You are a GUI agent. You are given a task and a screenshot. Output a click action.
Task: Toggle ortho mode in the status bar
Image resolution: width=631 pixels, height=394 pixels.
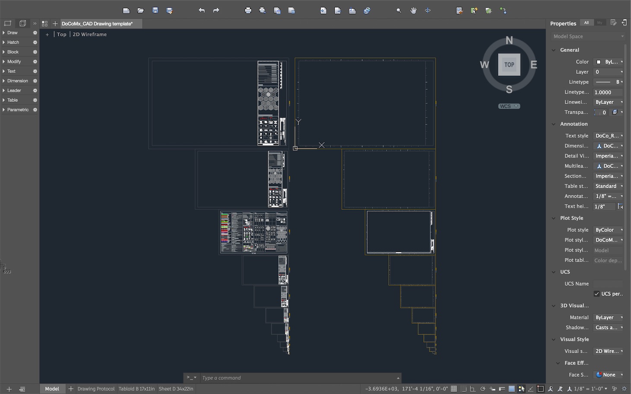tap(473, 388)
